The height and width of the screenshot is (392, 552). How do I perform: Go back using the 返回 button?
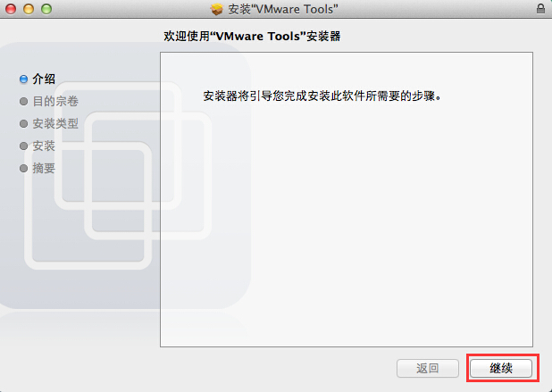(428, 368)
